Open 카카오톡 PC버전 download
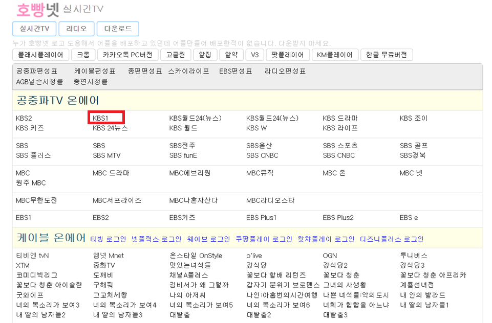This screenshot has height=323, width=492. point(126,55)
